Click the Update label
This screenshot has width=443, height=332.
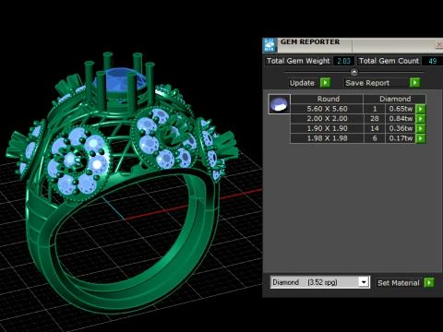pyautogui.click(x=302, y=83)
